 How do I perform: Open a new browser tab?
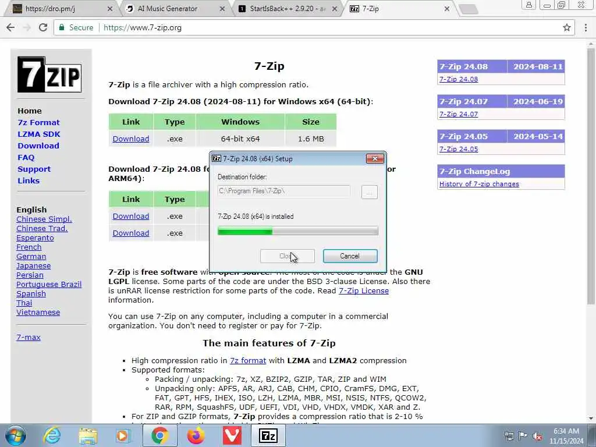469,9
